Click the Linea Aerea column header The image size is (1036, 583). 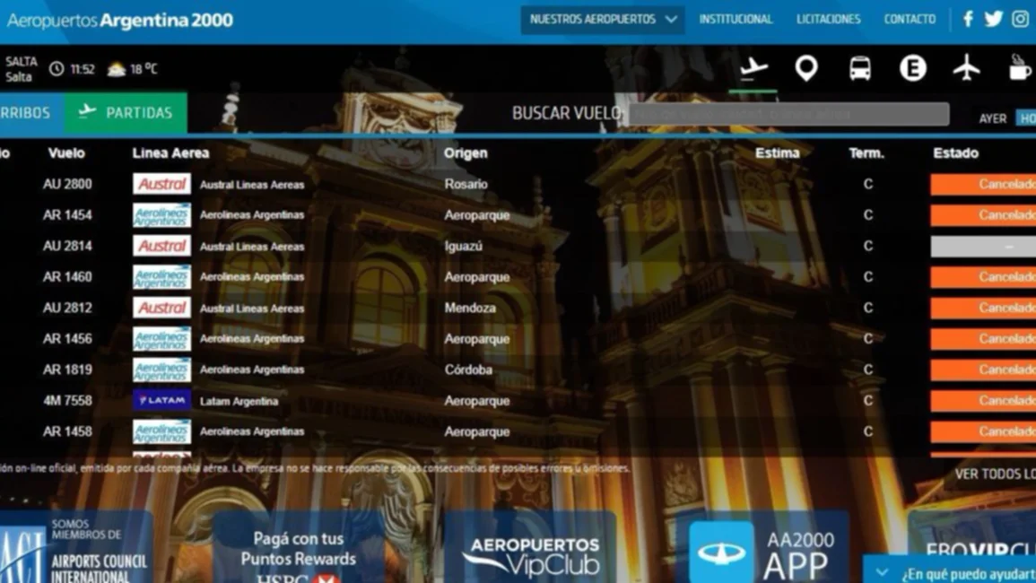170,152
